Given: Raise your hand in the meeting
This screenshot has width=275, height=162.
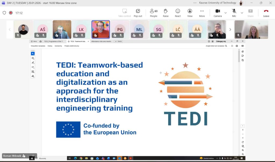Looking at the screenshot, I should click(x=166, y=13).
